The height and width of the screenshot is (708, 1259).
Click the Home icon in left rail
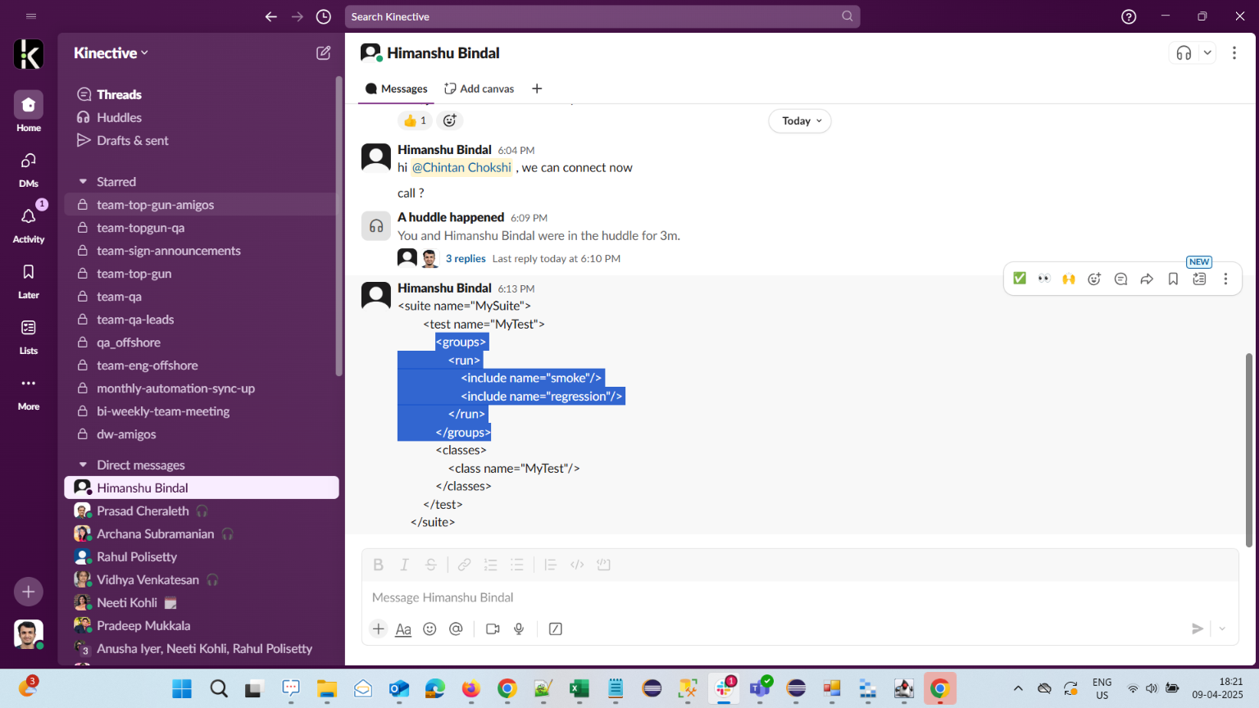click(x=29, y=105)
